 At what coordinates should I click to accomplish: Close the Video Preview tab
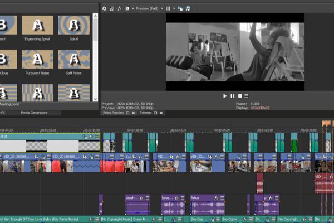[x=134, y=113]
